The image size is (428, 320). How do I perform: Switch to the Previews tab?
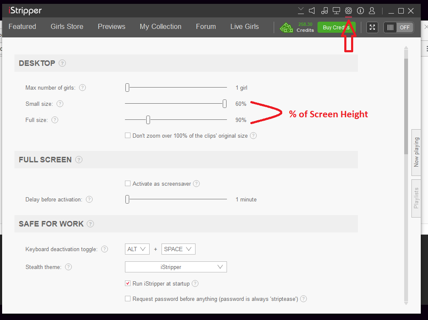[111, 26]
